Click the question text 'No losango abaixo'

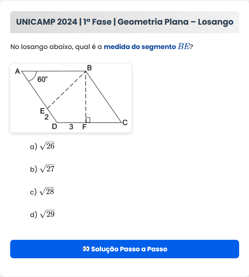[42, 47]
